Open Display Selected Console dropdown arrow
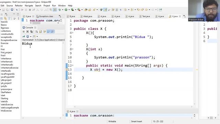The height and width of the screenshot is (124, 220). (x=31, y=37)
